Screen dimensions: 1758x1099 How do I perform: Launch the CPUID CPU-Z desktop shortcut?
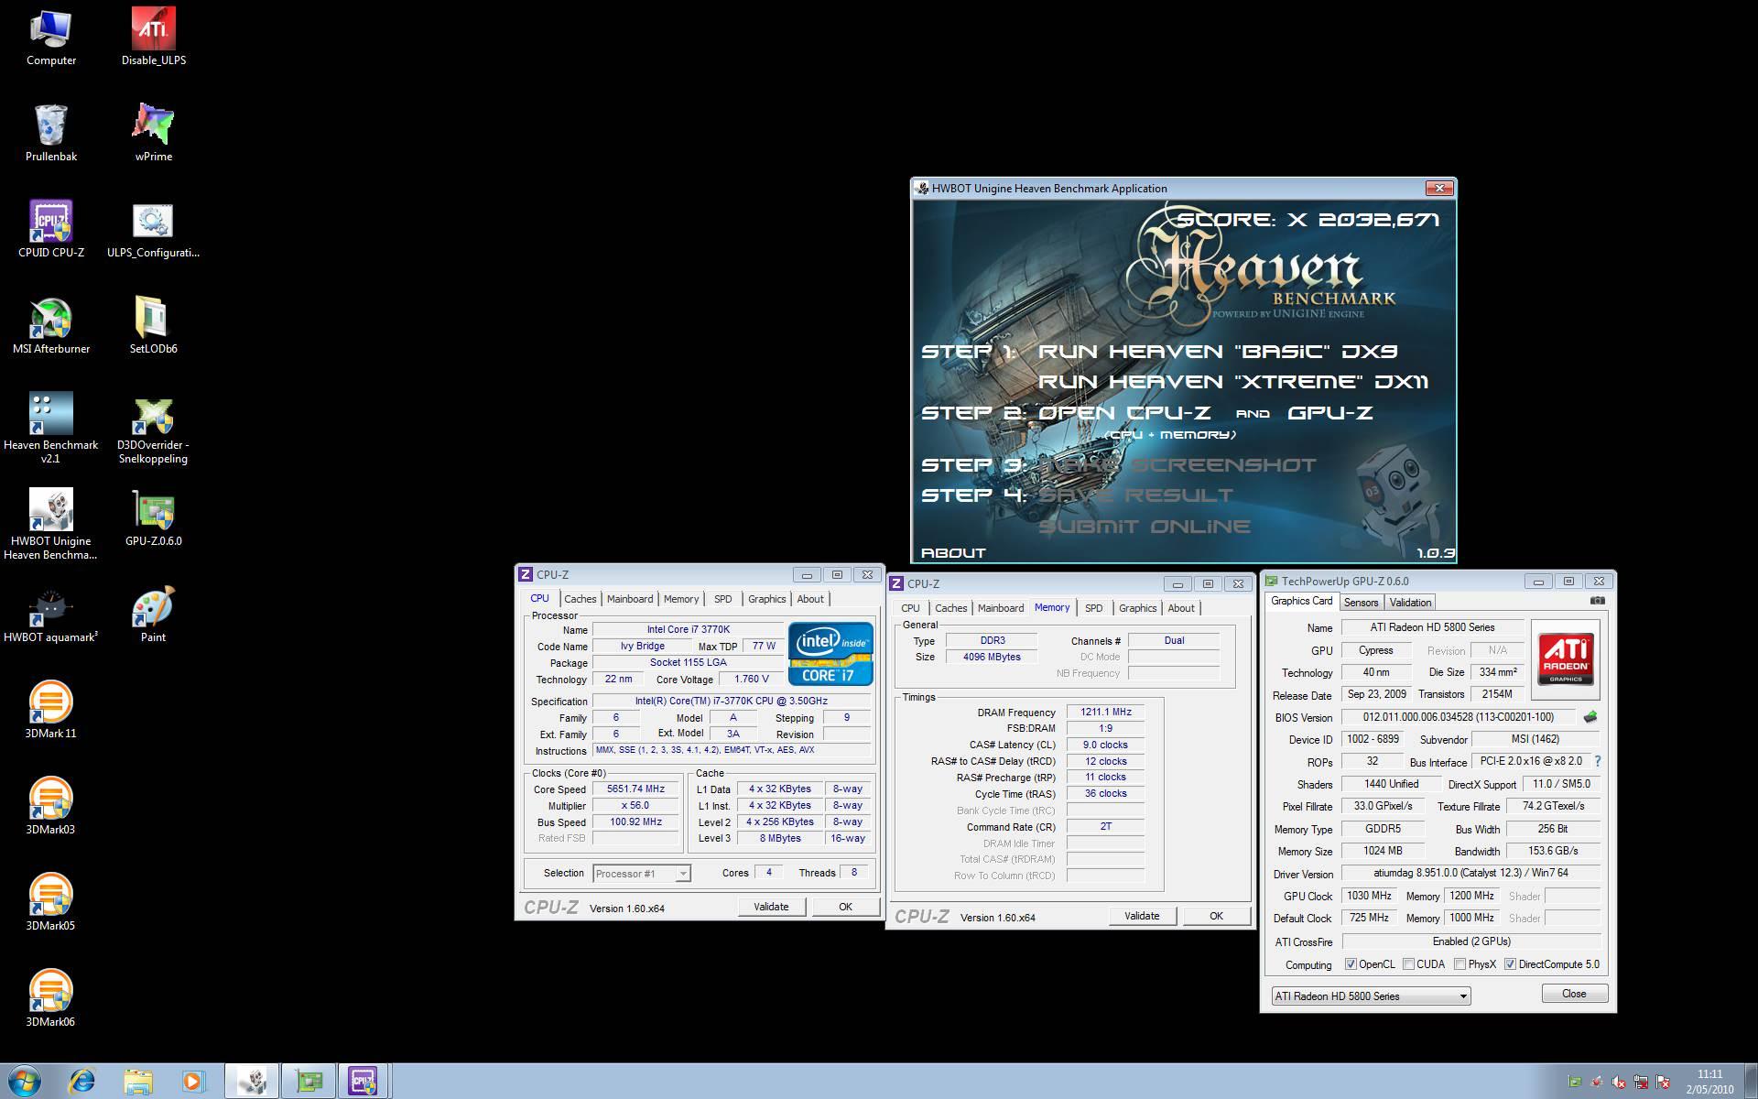[x=51, y=230]
